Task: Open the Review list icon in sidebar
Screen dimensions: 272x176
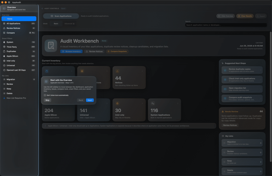Action: tap(4, 84)
